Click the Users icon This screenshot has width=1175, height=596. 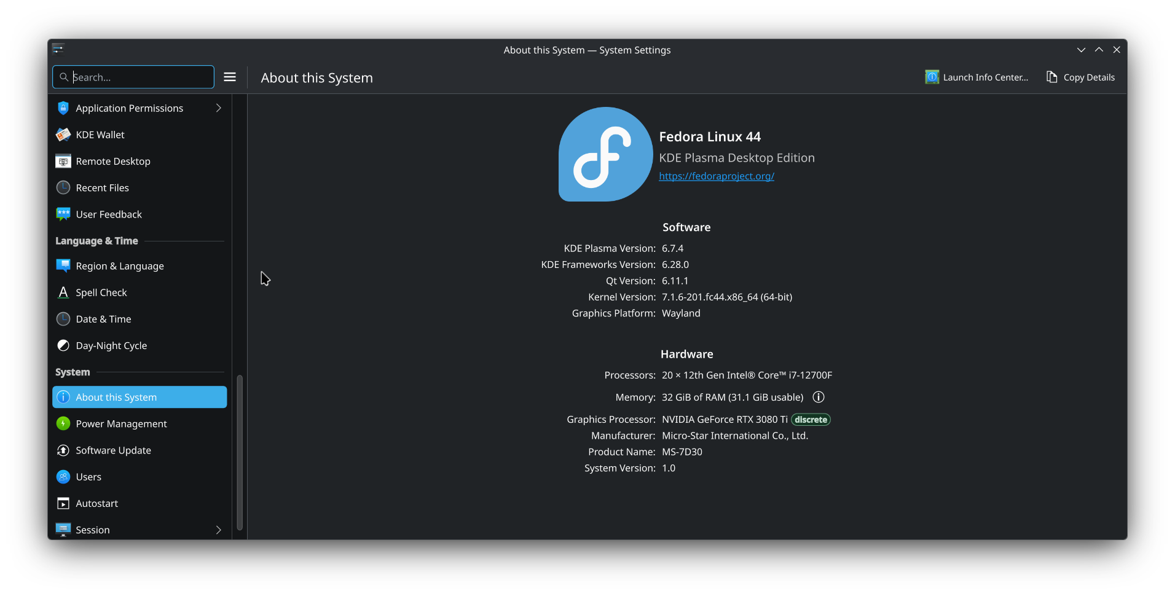[x=63, y=477]
